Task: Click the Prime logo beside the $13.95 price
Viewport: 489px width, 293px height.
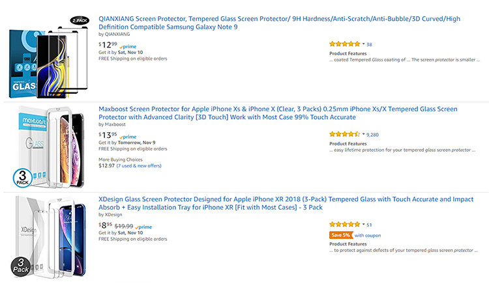Action: point(128,137)
